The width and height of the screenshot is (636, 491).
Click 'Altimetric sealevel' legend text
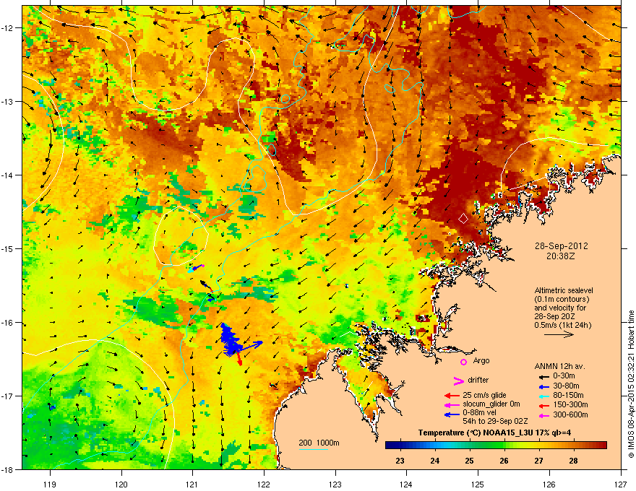(x=564, y=290)
